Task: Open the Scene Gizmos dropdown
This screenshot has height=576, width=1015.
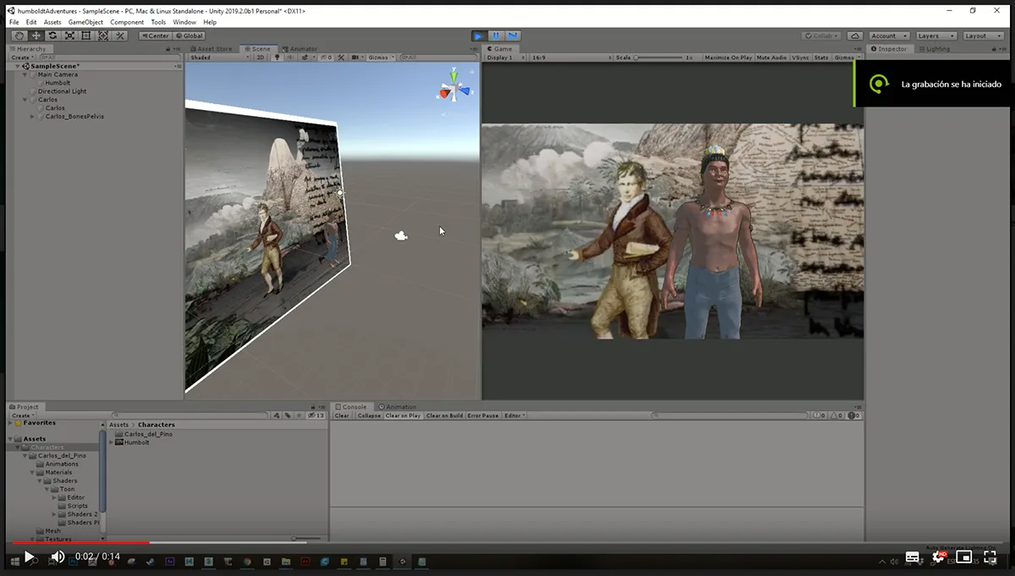Action: click(381, 58)
